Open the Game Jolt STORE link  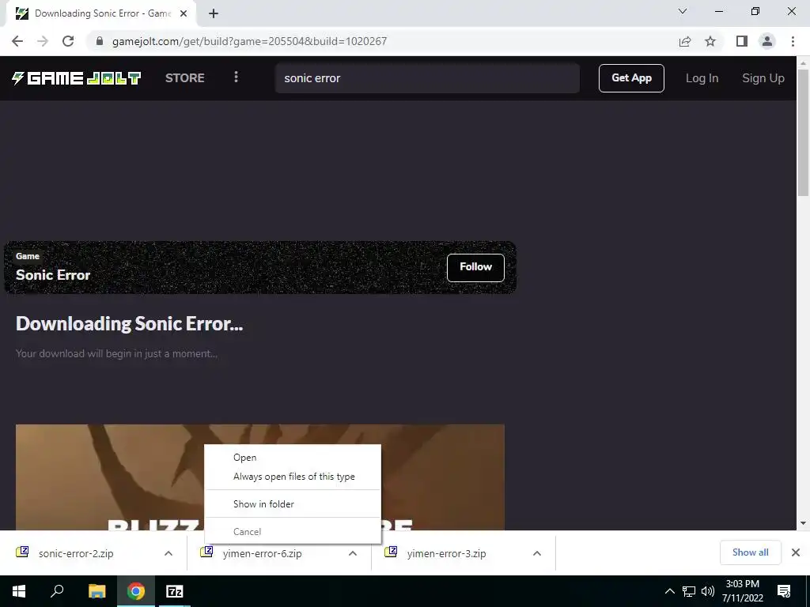point(185,78)
